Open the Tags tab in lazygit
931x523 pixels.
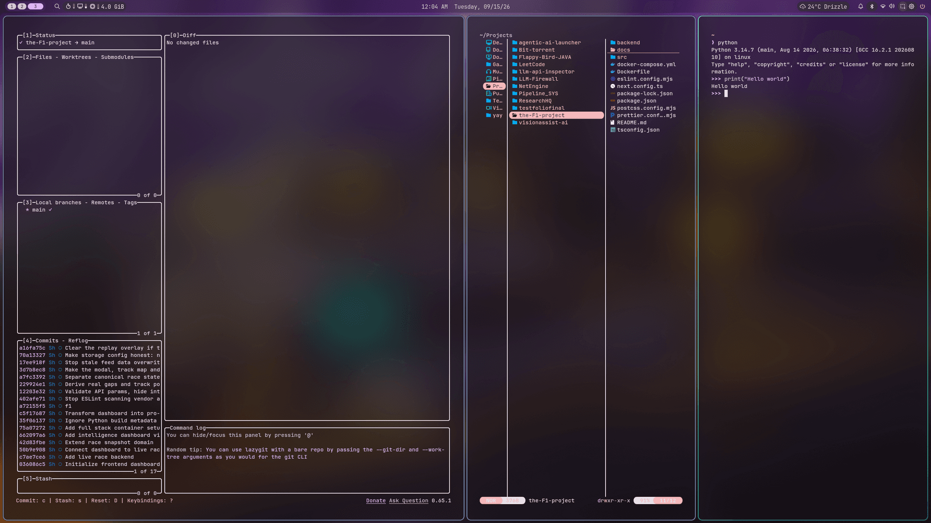click(130, 202)
